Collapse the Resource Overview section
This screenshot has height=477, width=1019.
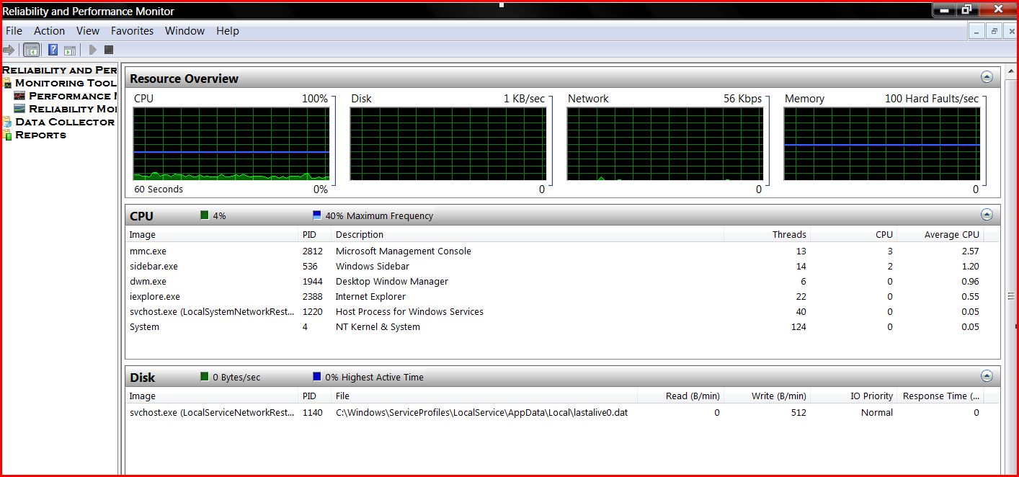click(987, 77)
